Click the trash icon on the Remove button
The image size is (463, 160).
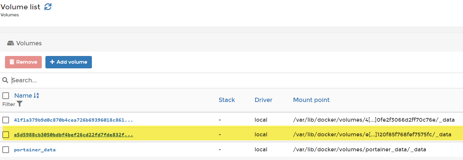tap(12, 62)
